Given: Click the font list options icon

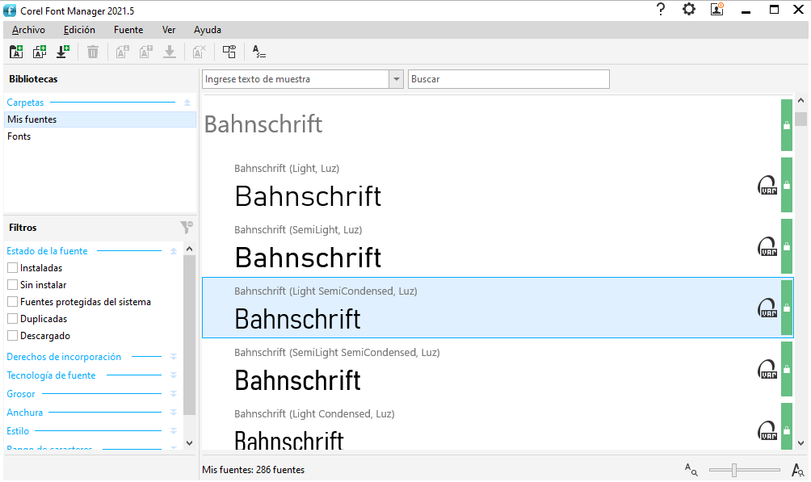Looking at the screenshot, I should (x=258, y=52).
